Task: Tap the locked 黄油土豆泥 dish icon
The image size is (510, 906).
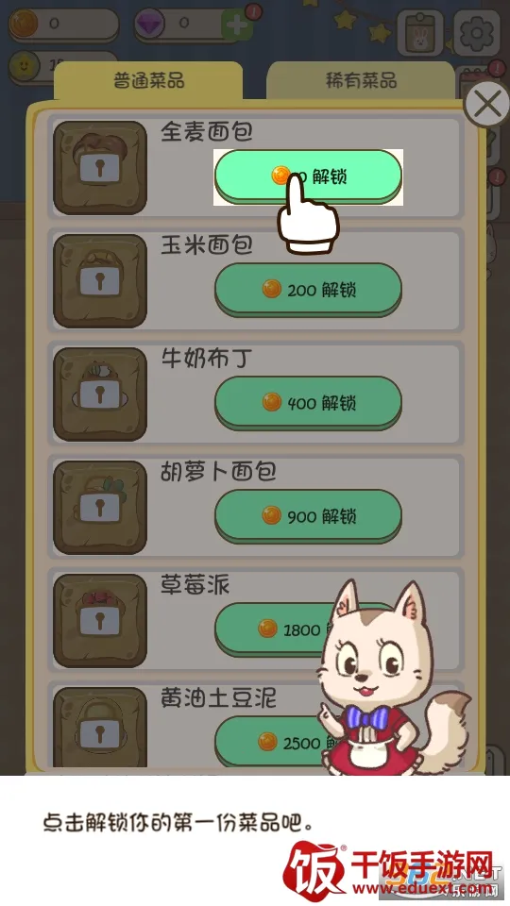Action: [x=100, y=730]
